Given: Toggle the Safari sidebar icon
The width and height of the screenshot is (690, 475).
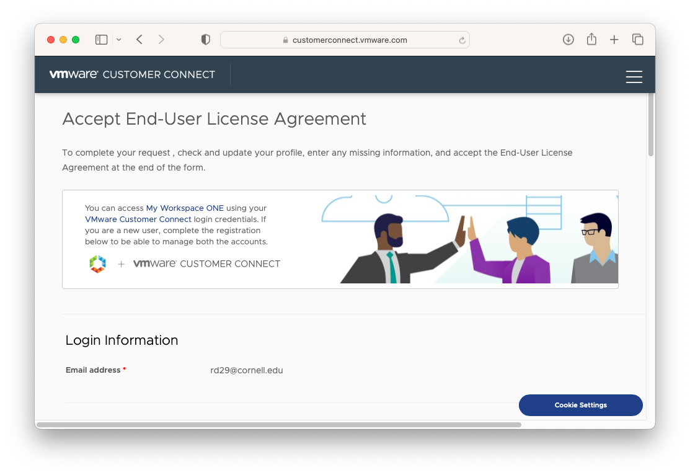Looking at the screenshot, I should 101,40.
